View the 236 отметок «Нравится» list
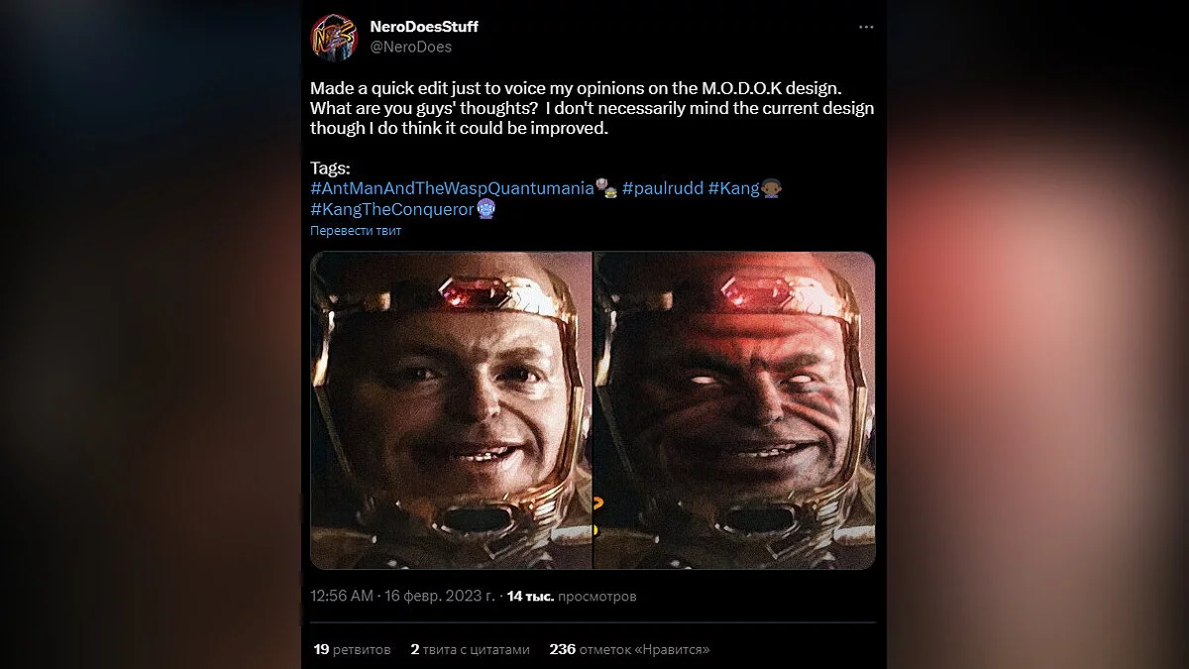Image resolution: width=1189 pixels, height=669 pixels. (629, 649)
